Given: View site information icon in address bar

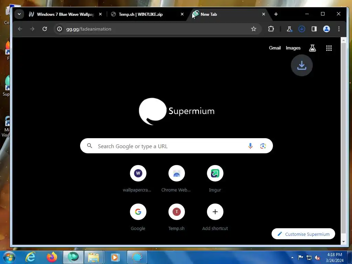Looking at the screenshot, I should point(59,29).
